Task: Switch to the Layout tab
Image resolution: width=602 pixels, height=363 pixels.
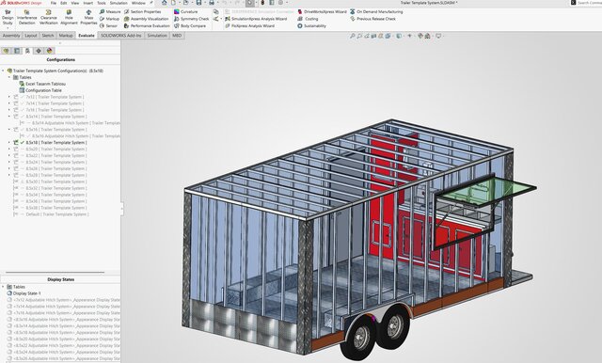Action: [31, 36]
